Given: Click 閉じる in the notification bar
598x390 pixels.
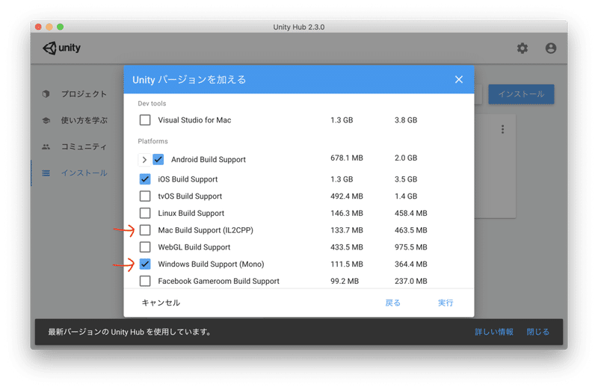Looking at the screenshot, I should click(537, 332).
